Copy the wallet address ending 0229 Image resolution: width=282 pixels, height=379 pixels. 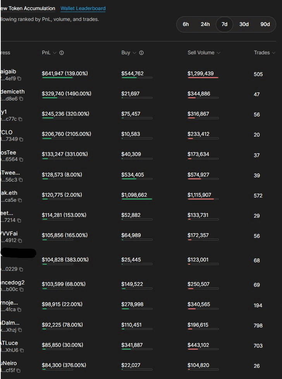(21, 269)
